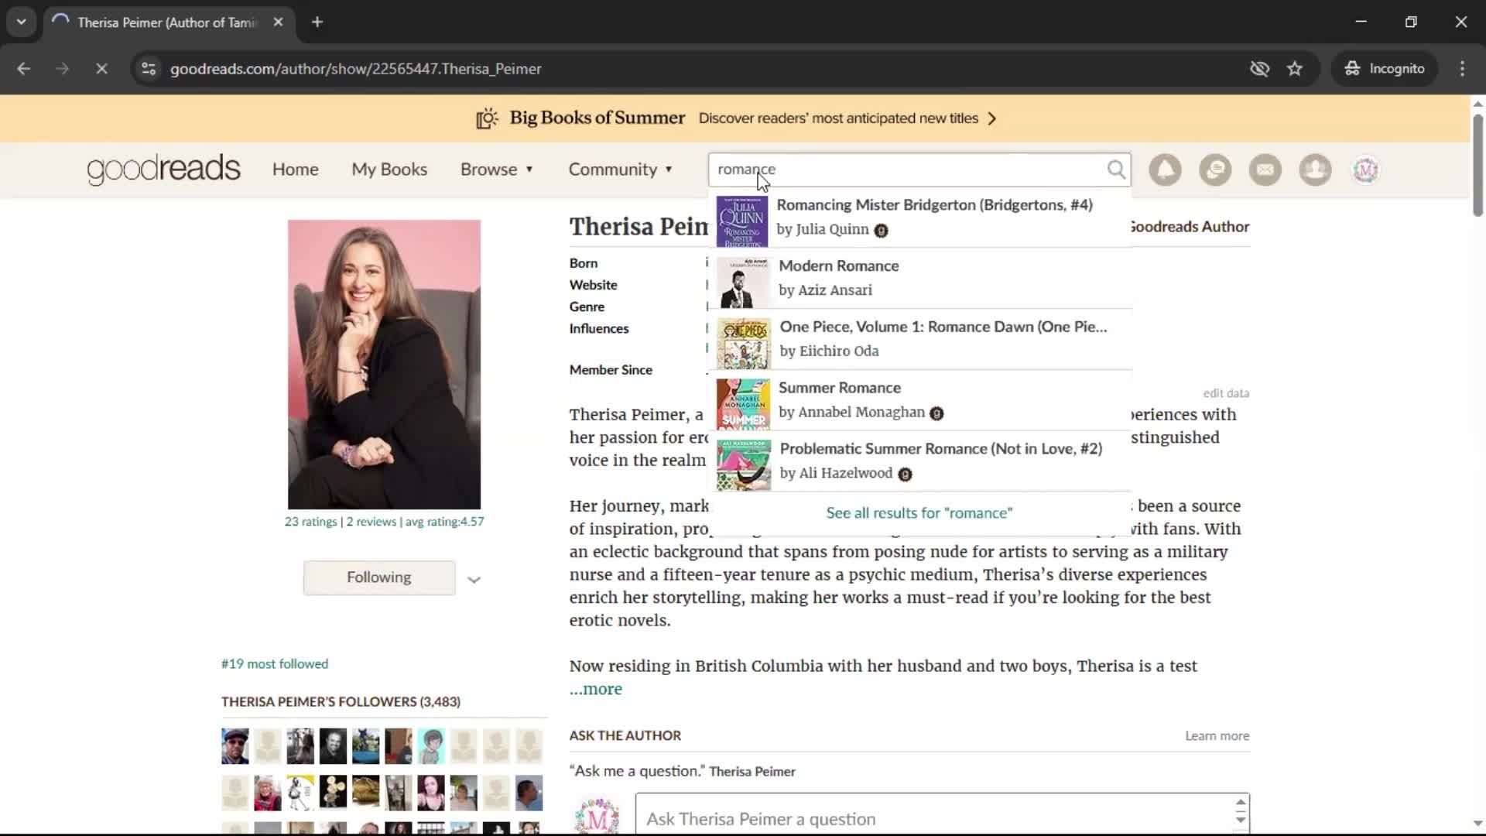
Task: Click the Big Books of Summer banner text
Action: click(x=597, y=118)
